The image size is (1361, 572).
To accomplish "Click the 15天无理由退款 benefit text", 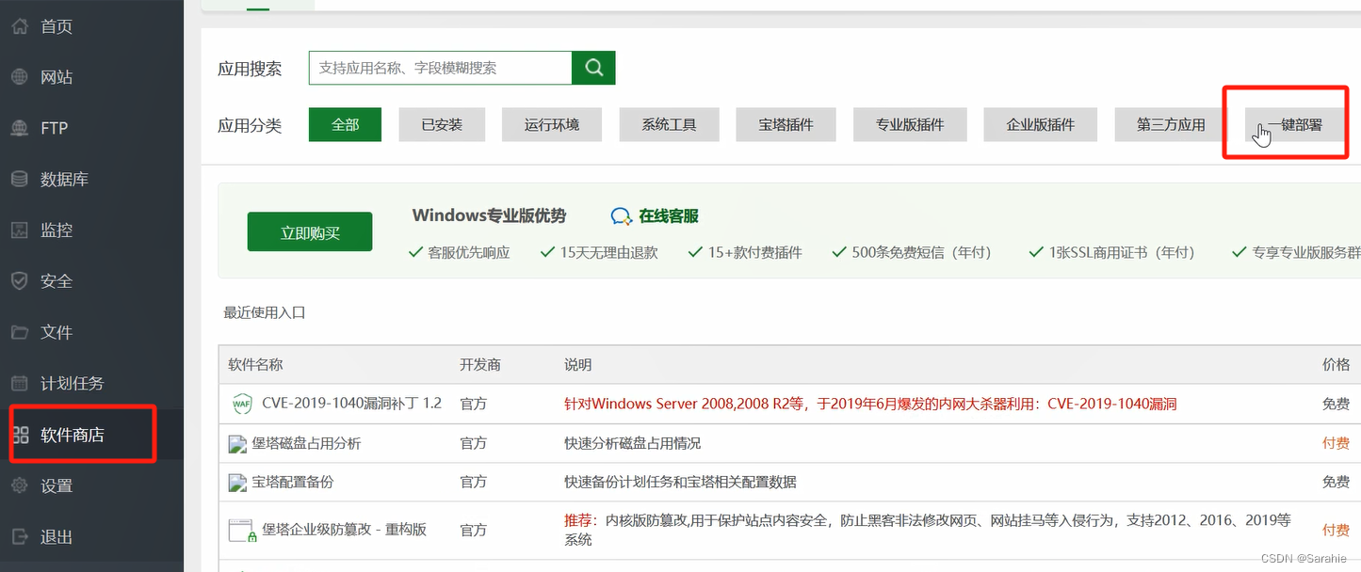I will (x=608, y=252).
